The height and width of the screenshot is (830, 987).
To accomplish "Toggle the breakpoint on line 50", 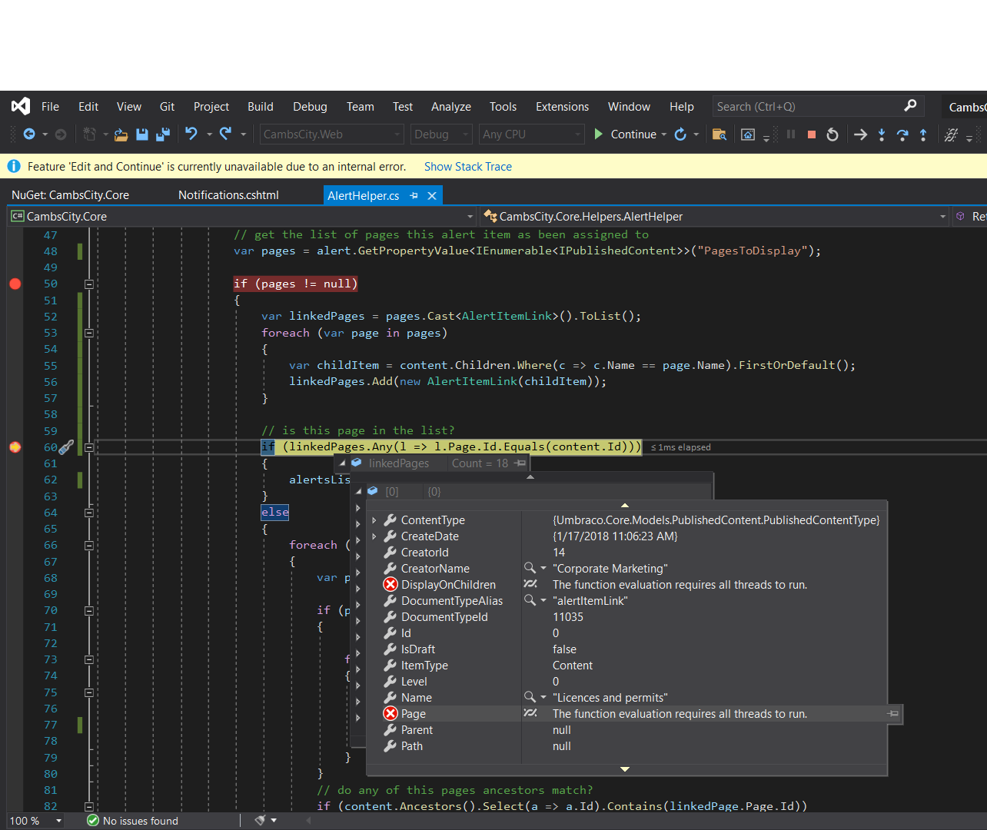I will coord(15,284).
